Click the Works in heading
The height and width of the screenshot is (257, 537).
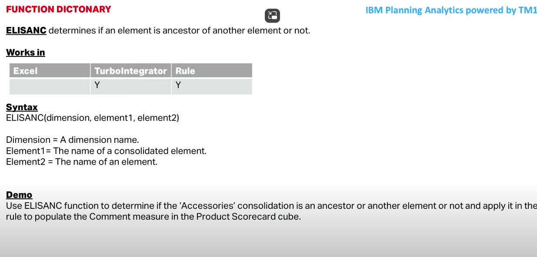coord(26,53)
